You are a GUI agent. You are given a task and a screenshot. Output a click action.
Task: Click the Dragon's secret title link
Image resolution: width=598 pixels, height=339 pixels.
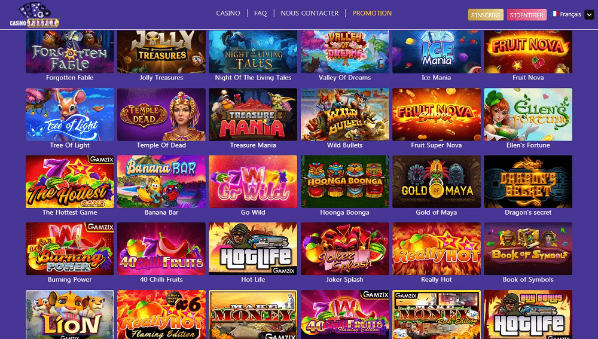[528, 212]
